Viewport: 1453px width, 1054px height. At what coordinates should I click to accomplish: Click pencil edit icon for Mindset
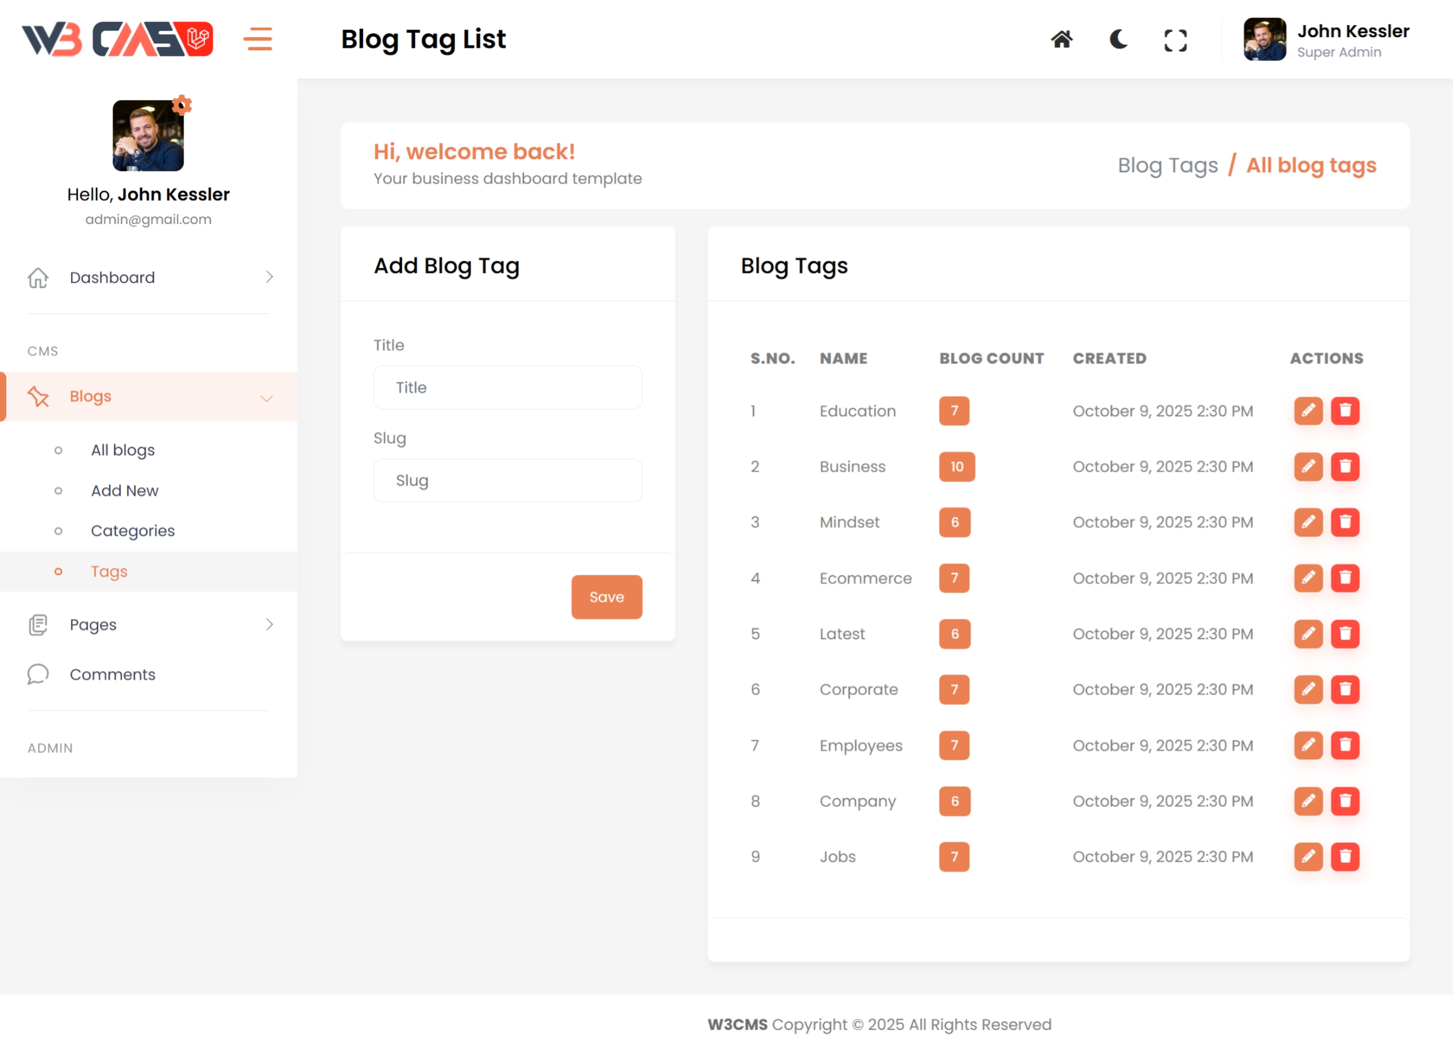tap(1308, 522)
